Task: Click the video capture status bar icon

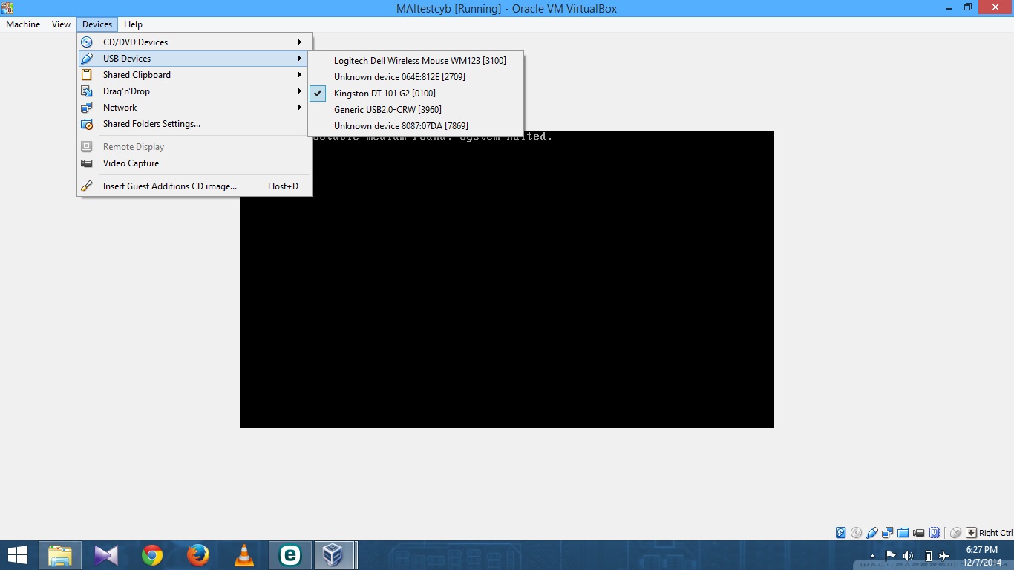Action: pos(919,533)
